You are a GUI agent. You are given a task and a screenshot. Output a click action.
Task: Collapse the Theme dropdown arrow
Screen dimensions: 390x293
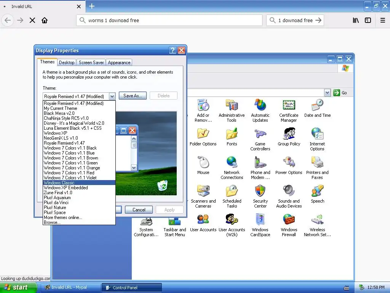click(x=112, y=96)
